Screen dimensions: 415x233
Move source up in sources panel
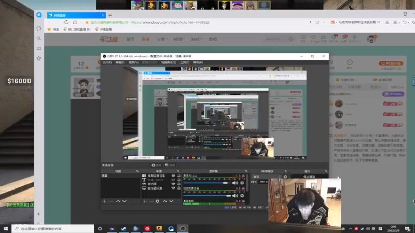[164, 201]
